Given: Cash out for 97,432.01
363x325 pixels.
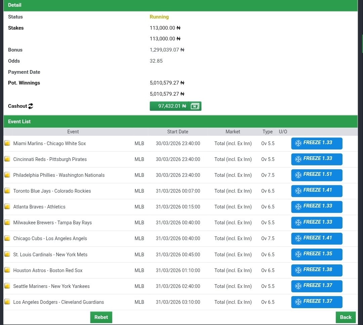Looking at the screenshot, I should tap(175, 106).
